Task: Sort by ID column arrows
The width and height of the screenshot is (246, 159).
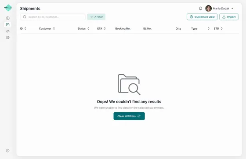Action: pos(25,28)
